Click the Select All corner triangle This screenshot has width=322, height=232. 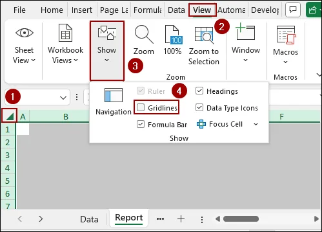click(9, 116)
